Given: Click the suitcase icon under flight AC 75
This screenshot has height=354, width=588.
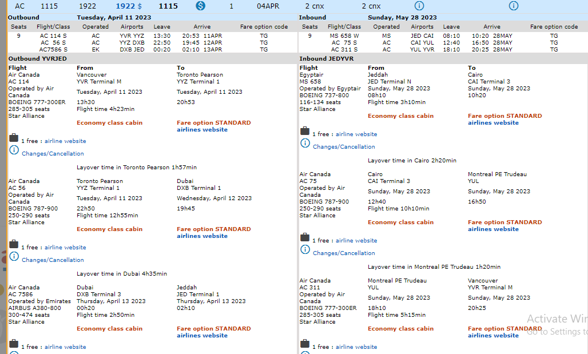Looking at the screenshot, I should [305, 237].
